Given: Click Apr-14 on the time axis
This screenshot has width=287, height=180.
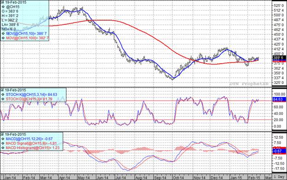Looking at the screenshot, I should 64,178.
